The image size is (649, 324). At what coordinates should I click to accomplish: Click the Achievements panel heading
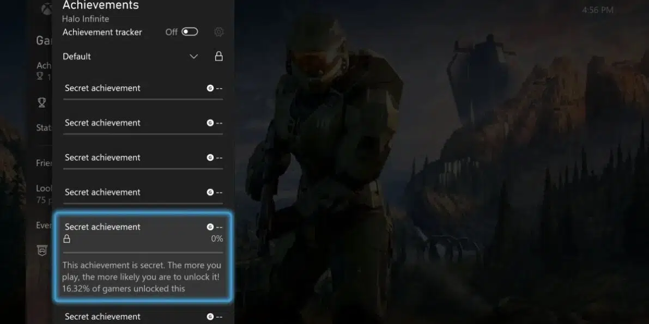(x=101, y=5)
